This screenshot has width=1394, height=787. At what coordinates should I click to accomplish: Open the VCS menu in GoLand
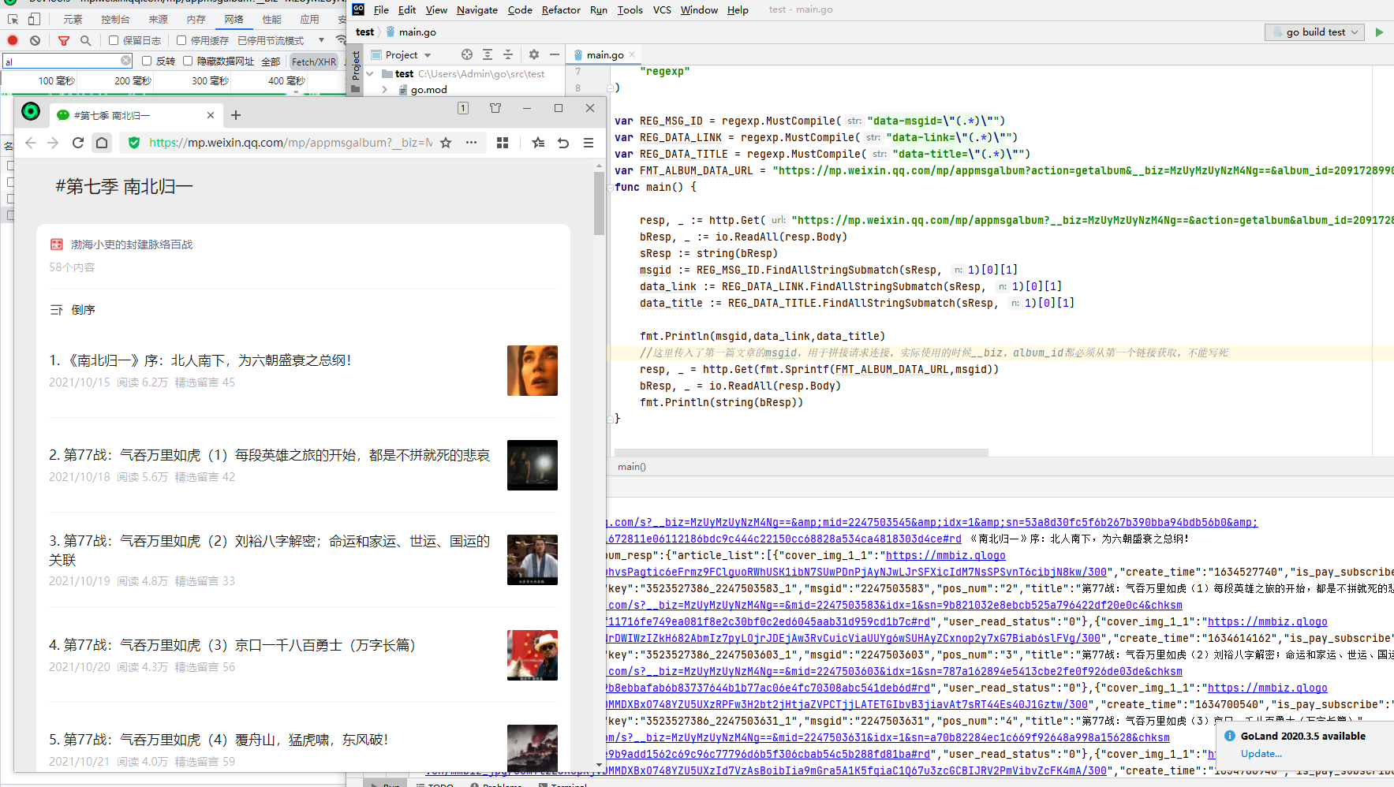[x=662, y=10]
